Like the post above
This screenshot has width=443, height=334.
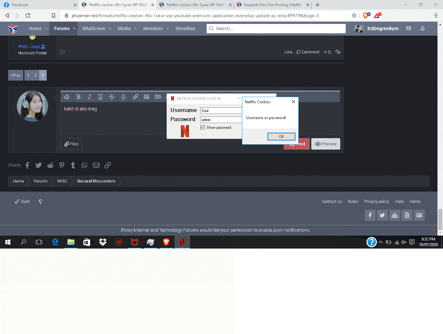pos(288,52)
